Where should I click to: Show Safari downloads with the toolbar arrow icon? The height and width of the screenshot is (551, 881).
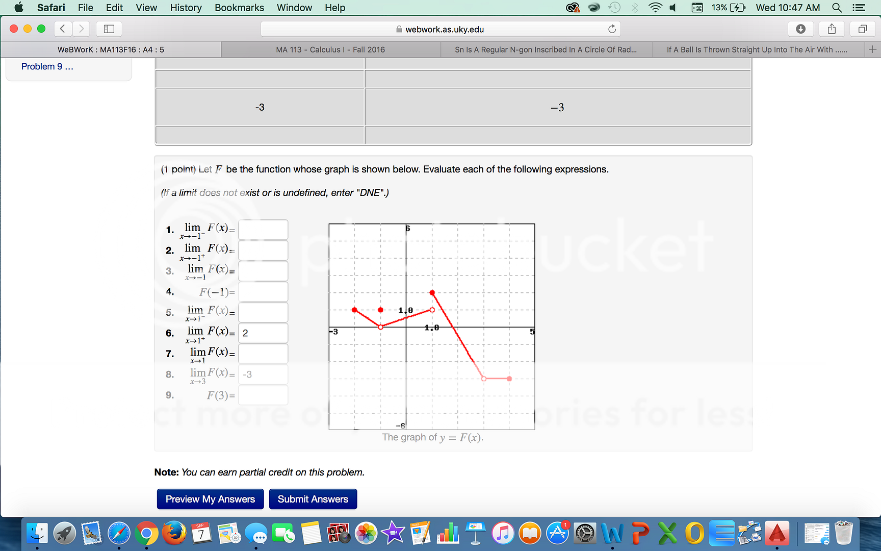(800, 29)
